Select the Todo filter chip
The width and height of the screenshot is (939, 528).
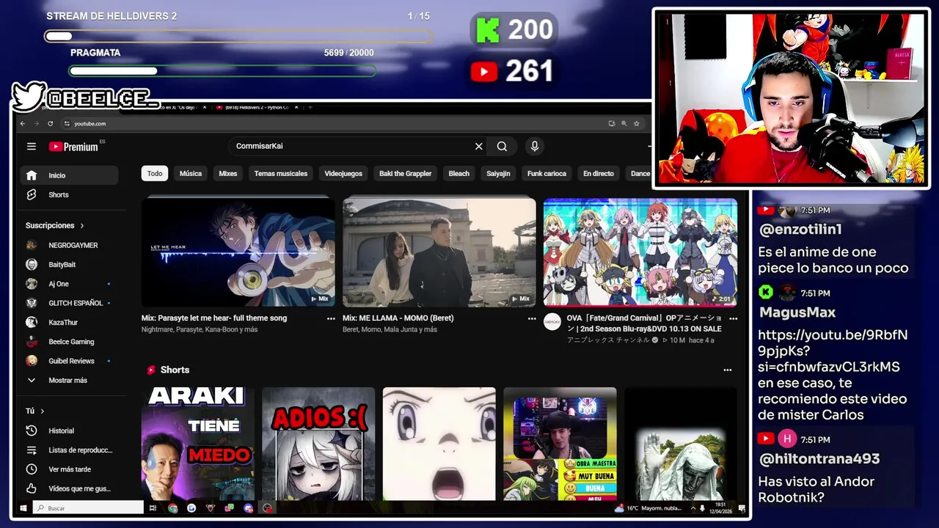pos(155,173)
